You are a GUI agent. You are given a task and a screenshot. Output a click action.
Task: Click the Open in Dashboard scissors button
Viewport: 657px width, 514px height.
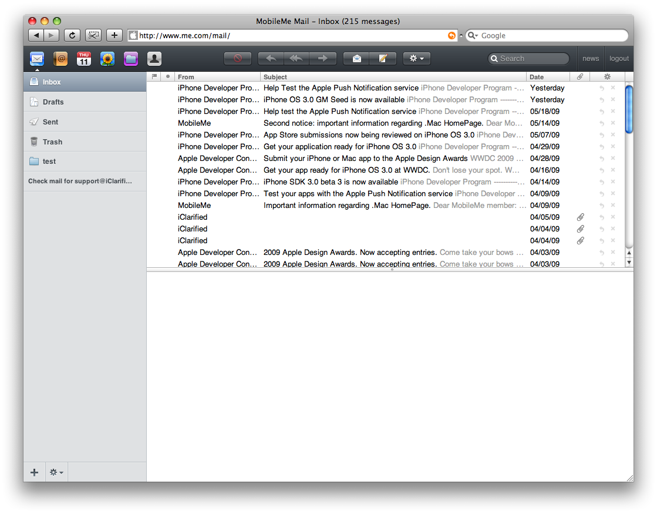tap(93, 35)
